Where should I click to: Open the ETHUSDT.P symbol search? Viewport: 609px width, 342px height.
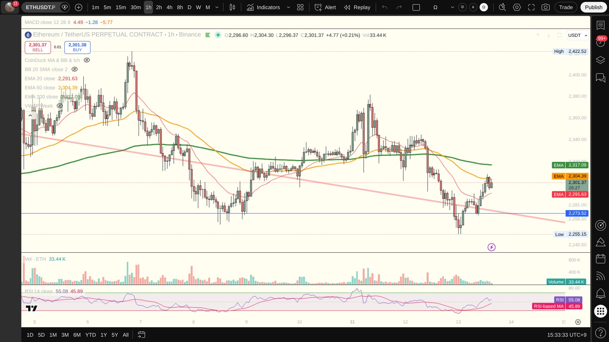click(x=40, y=7)
